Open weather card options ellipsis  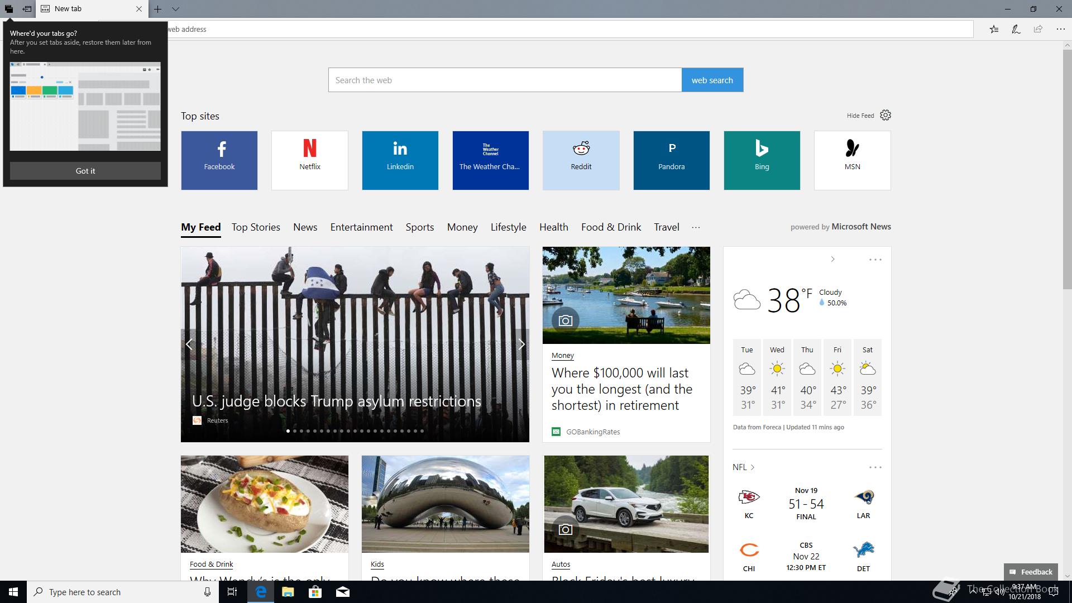click(x=875, y=260)
